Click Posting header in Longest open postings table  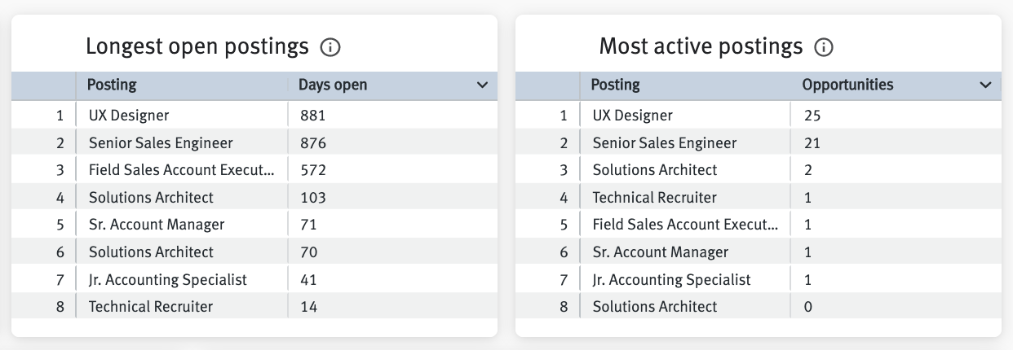[112, 85]
